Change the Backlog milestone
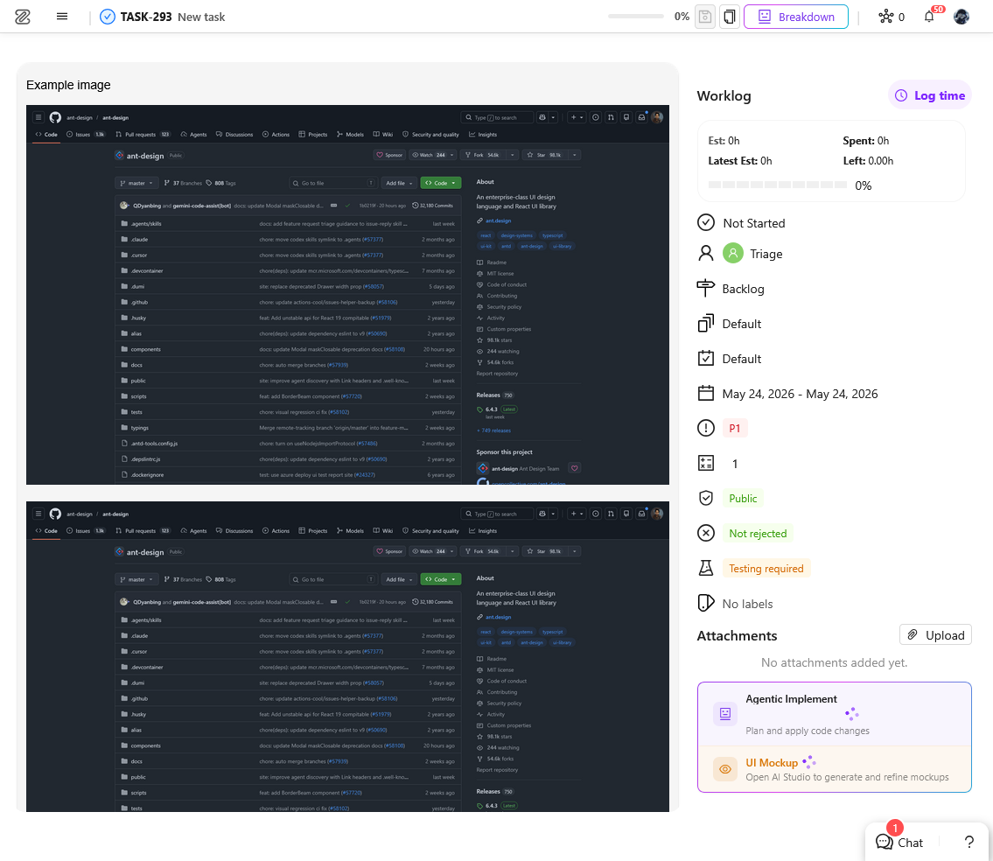993x861 pixels. tap(743, 289)
